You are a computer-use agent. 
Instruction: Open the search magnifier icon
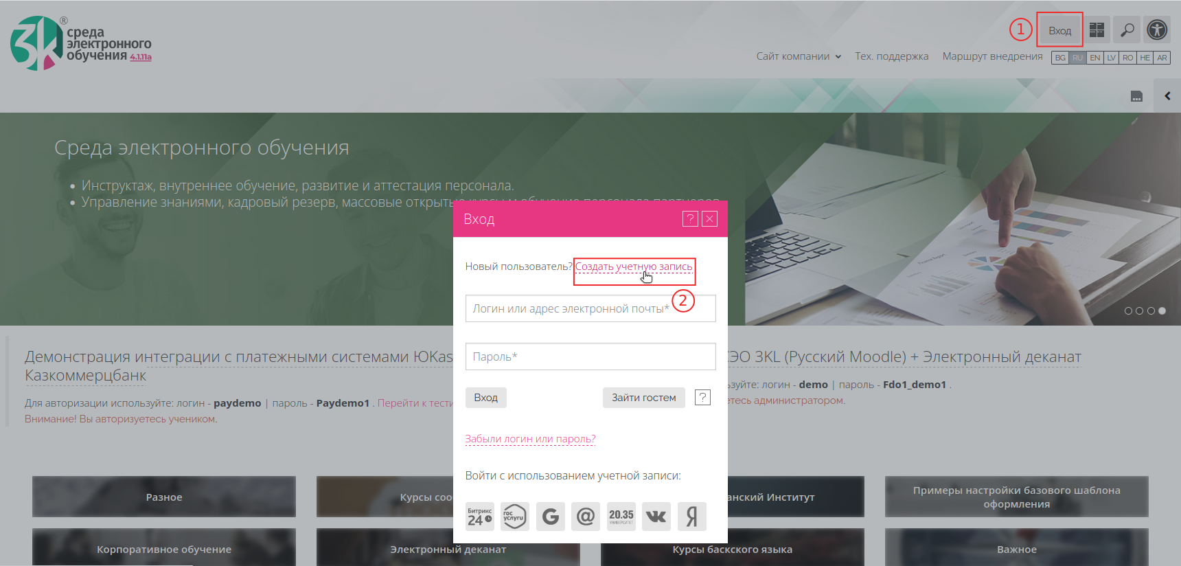coord(1127,30)
